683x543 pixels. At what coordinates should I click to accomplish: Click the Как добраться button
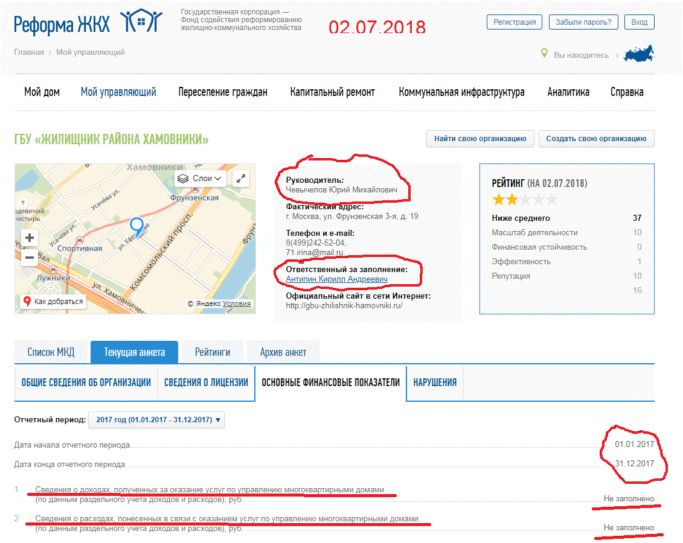coord(53,301)
